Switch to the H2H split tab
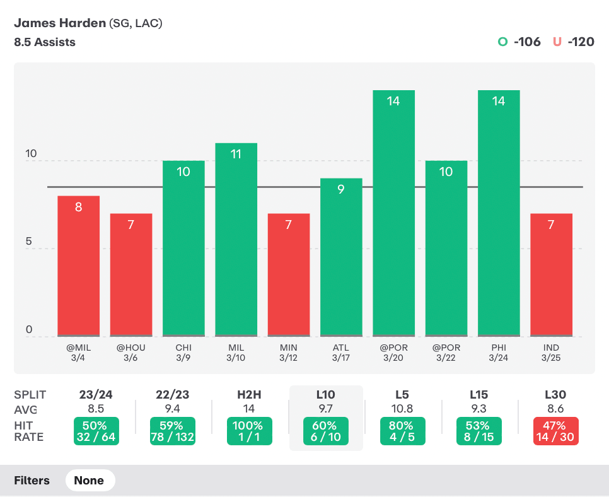 click(249, 394)
